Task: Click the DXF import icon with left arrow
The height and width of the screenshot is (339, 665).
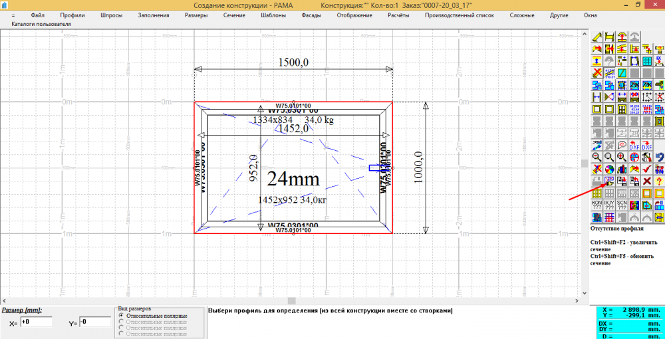Action: coord(634,145)
